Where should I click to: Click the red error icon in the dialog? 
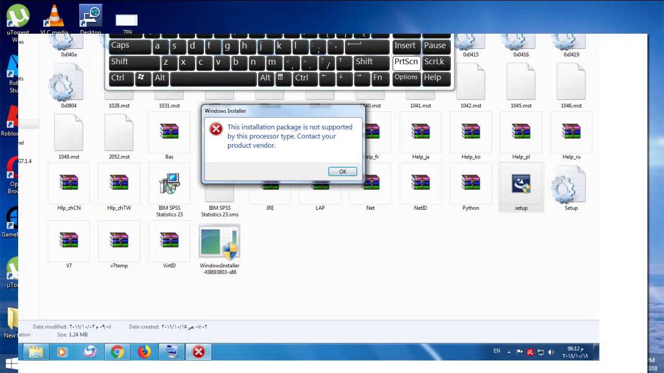[x=216, y=129]
